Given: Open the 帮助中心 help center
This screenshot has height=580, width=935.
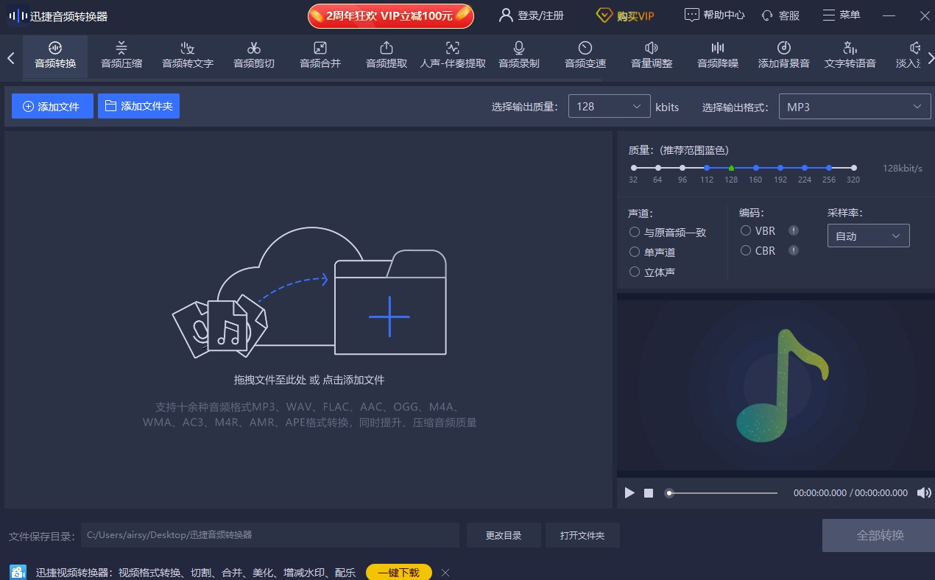Looking at the screenshot, I should point(713,15).
